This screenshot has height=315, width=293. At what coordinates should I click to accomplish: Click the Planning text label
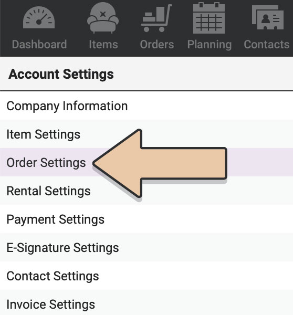pyautogui.click(x=210, y=45)
